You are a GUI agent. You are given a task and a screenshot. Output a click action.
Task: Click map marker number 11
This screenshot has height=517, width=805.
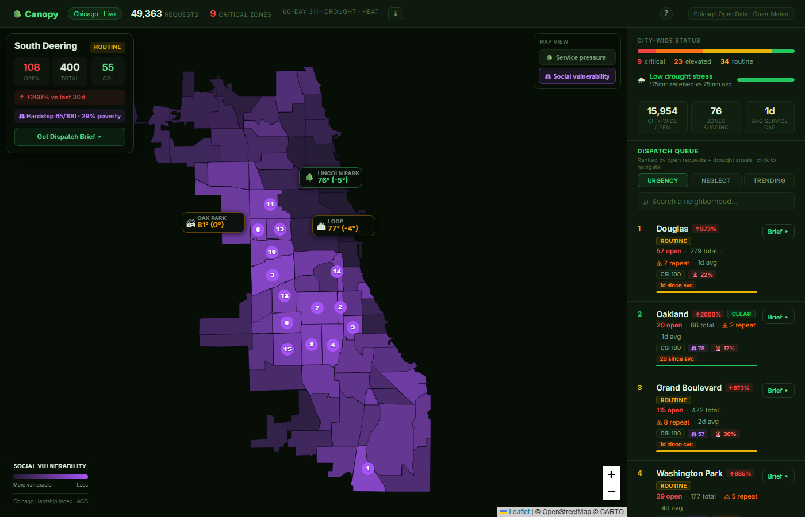click(270, 204)
